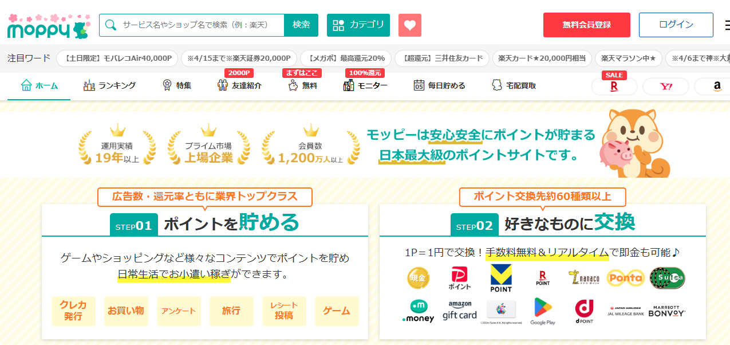Open the 宅配買取 tab

[514, 86]
